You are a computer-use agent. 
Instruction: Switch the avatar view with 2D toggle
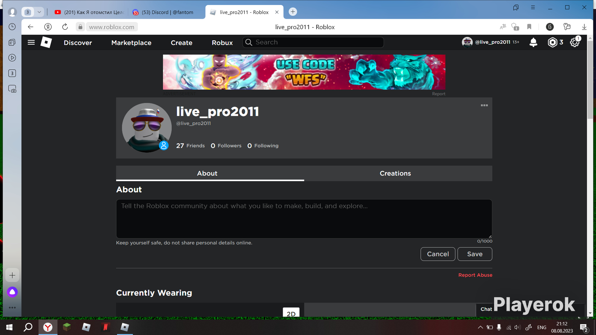[x=291, y=313]
